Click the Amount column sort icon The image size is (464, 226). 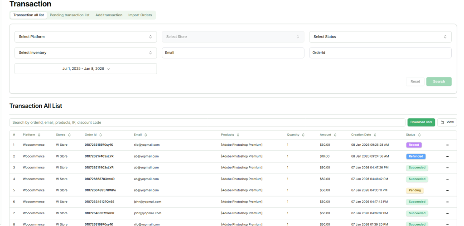tap(335, 135)
